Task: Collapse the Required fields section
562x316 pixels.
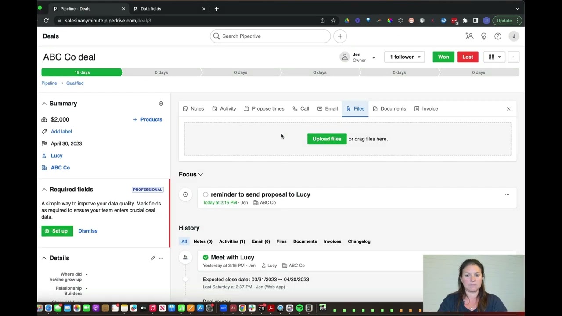Action: point(44,190)
